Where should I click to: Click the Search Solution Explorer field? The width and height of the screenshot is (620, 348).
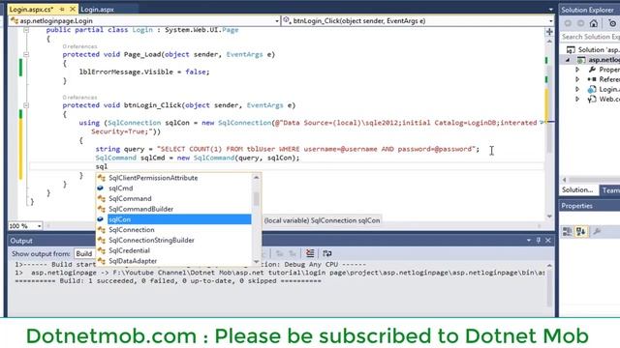pos(590,37)
